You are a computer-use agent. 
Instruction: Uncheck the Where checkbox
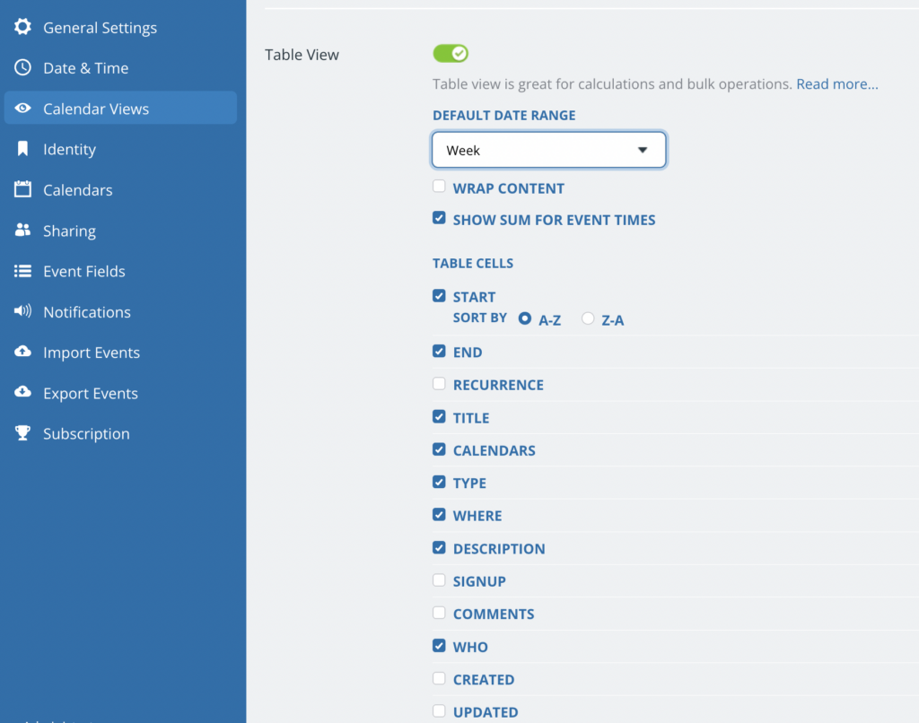(439, 514)
